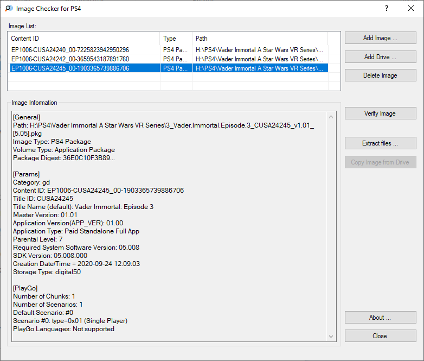The image size is (424, 361).
Task: Click the Path cell of the CUSA24242 row
Action: click(259, 59)
